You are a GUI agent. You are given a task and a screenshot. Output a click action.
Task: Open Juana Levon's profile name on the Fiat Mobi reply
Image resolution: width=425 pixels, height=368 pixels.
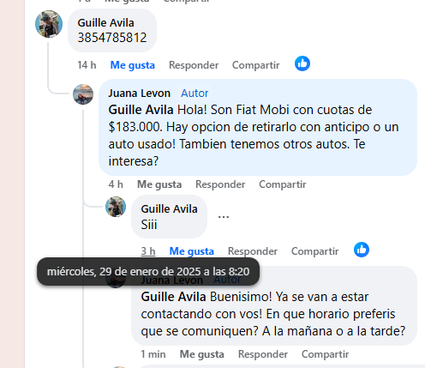coord(140,94)
